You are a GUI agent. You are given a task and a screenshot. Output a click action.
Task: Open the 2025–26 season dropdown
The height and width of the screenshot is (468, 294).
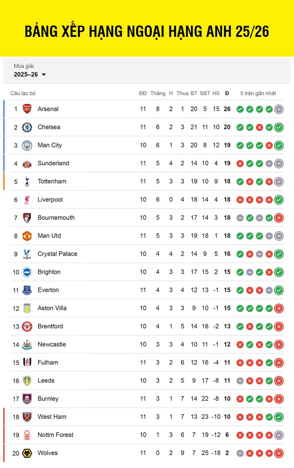[x=29, y=75]
